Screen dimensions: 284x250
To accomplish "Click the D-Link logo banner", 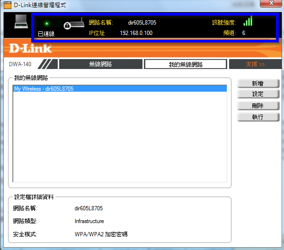I will (x=30, y=49).
